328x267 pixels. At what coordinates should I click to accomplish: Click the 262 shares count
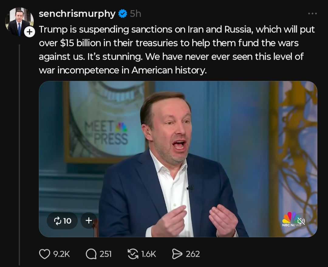coord(193,254)
